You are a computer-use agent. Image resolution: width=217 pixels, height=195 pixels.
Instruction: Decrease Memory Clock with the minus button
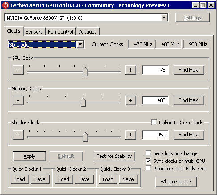coord(18,100)
